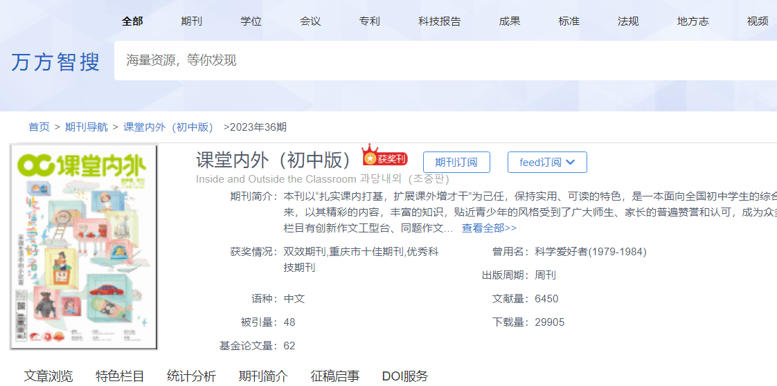The height and width of the screenshot is (386, 777).
Task: Click the 基金论文量 value 62
Action: click(289, 346)
